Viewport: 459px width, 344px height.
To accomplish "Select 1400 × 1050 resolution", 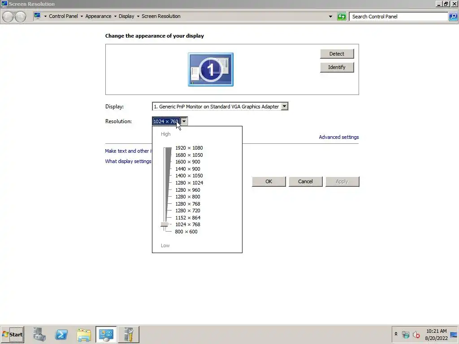I will [x=189, y=176].
